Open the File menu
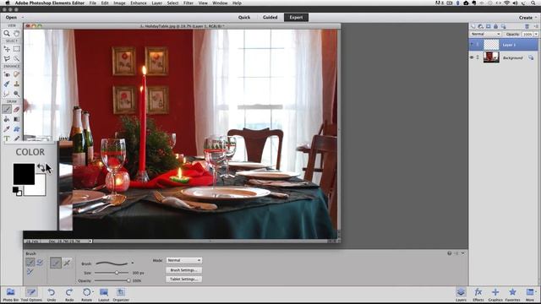 pos(93,3)
